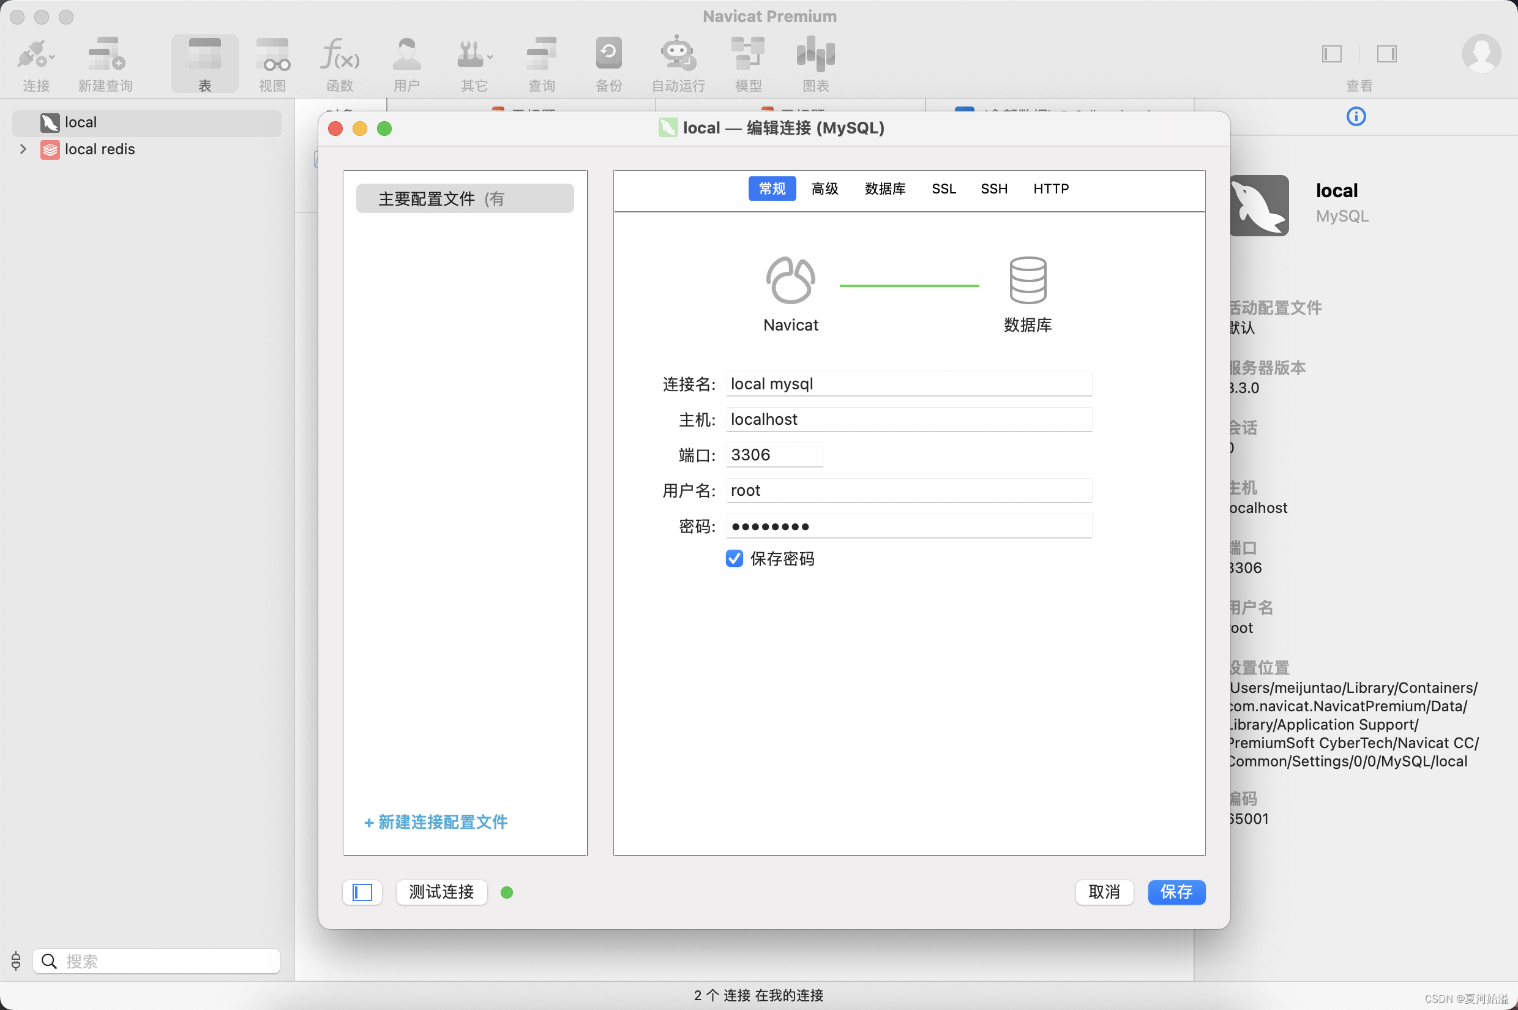
Task: Switch to the General (常规) tab
Action: pyautogui.click(x=772, y=189)
